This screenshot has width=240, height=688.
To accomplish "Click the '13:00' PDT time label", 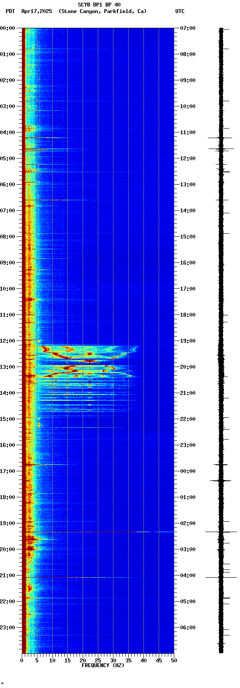I will pos(7,367).
